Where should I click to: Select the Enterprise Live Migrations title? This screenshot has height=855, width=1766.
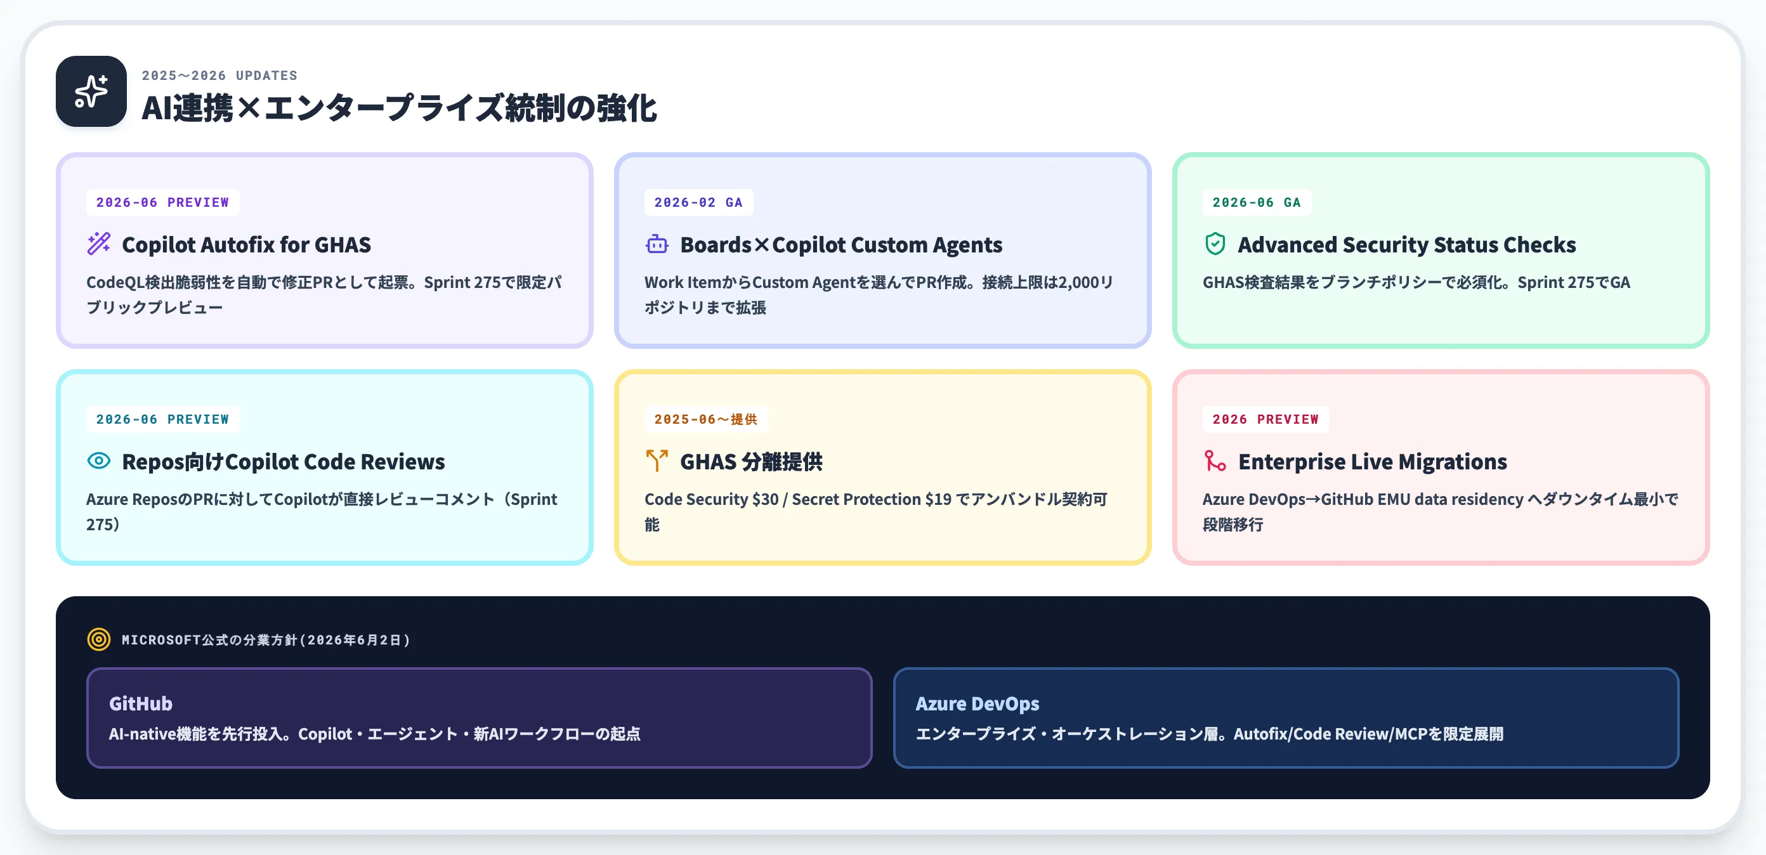coord(1373,462)
